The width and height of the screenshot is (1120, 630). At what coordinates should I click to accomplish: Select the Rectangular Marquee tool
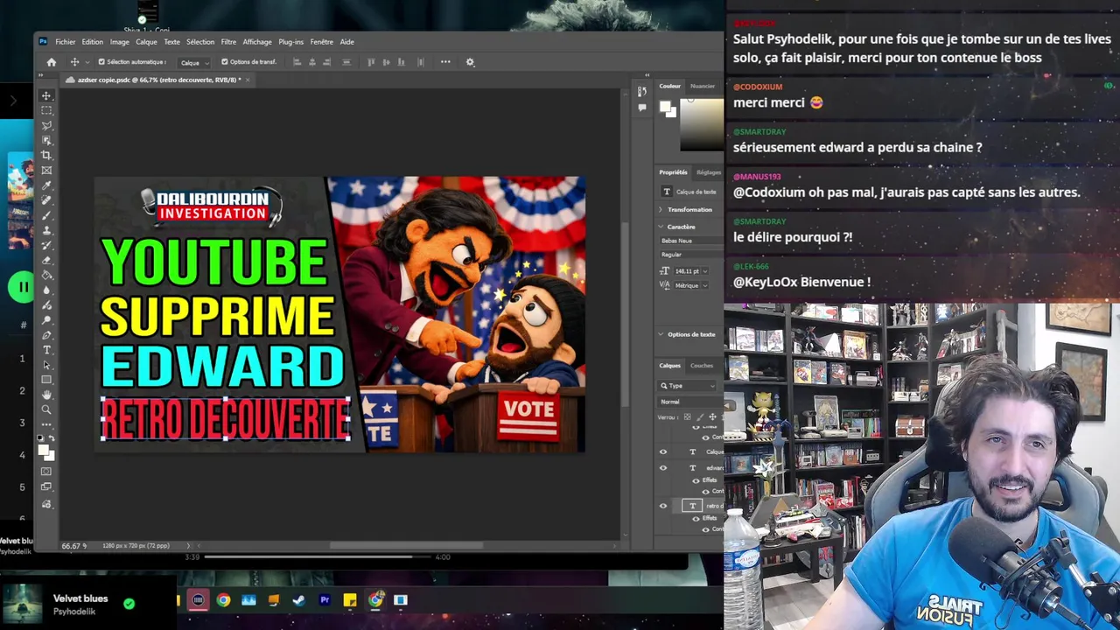pos(46,110)
